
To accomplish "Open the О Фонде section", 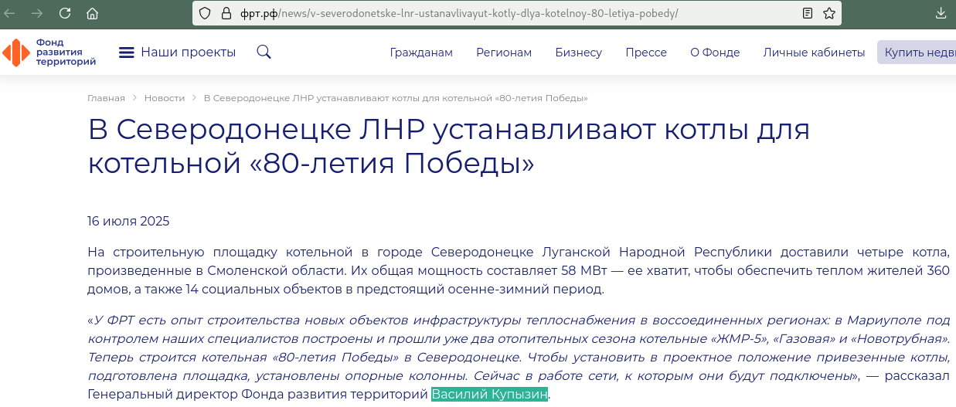I will [715, 53].
